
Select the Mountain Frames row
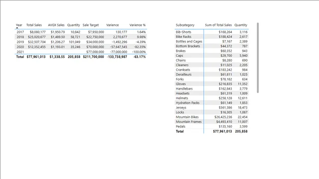[x=211, y=121]
